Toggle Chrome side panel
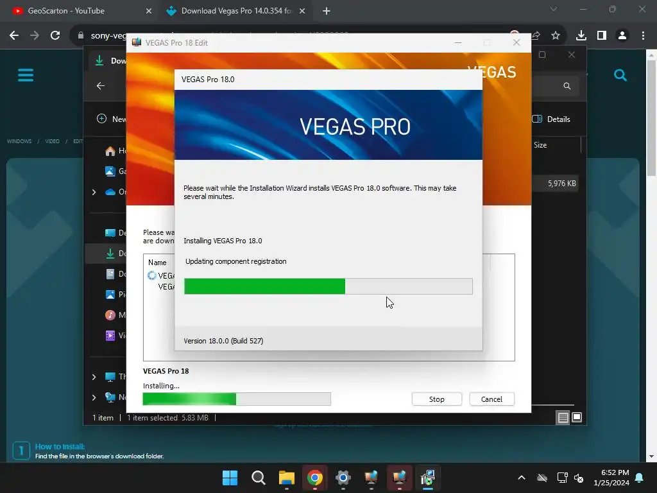The height and width of the screenshot is (493, 657). (602, 35)
